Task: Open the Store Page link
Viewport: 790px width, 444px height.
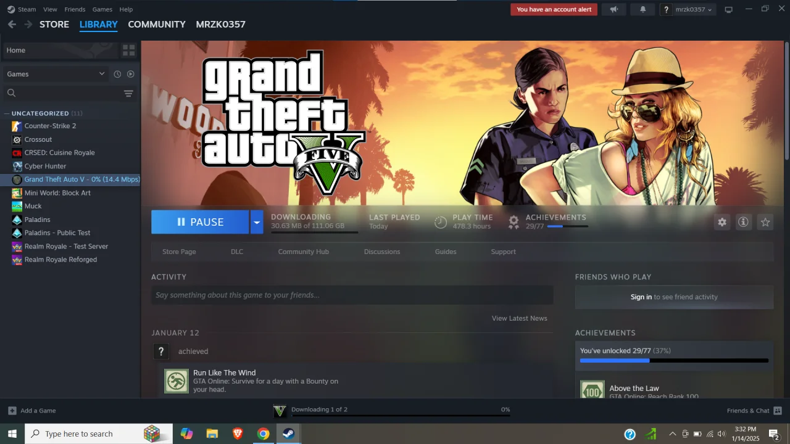Action: [179, 252]
